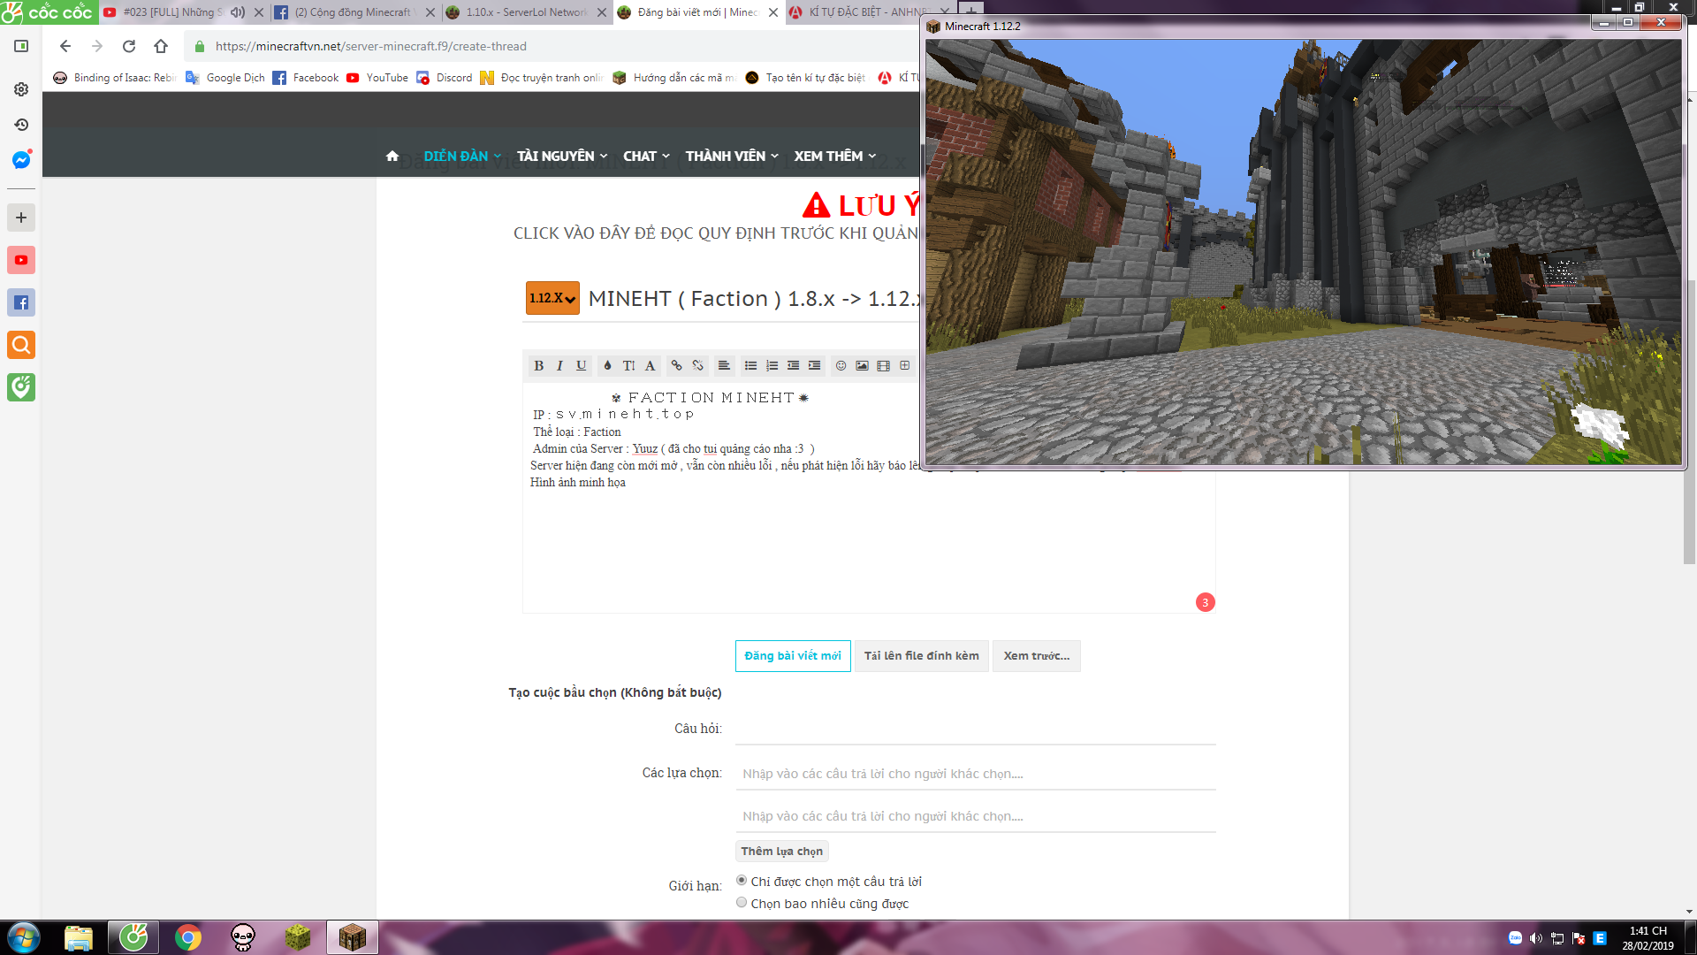This screenshot has height=955, width=1697.
Task: Open the 1.12.X prefix dropdown
Action: coord(552,298)
